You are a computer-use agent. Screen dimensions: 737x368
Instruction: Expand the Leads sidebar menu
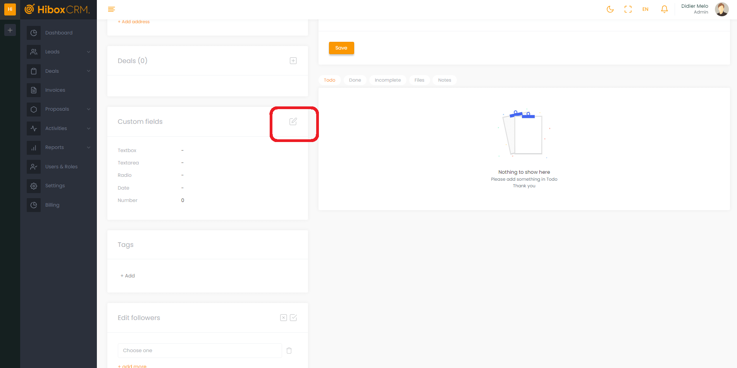coord(58,52)
